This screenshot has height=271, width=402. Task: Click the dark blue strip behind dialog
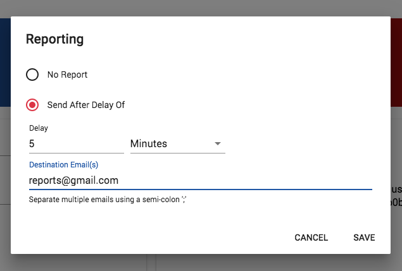click(5, 63)
